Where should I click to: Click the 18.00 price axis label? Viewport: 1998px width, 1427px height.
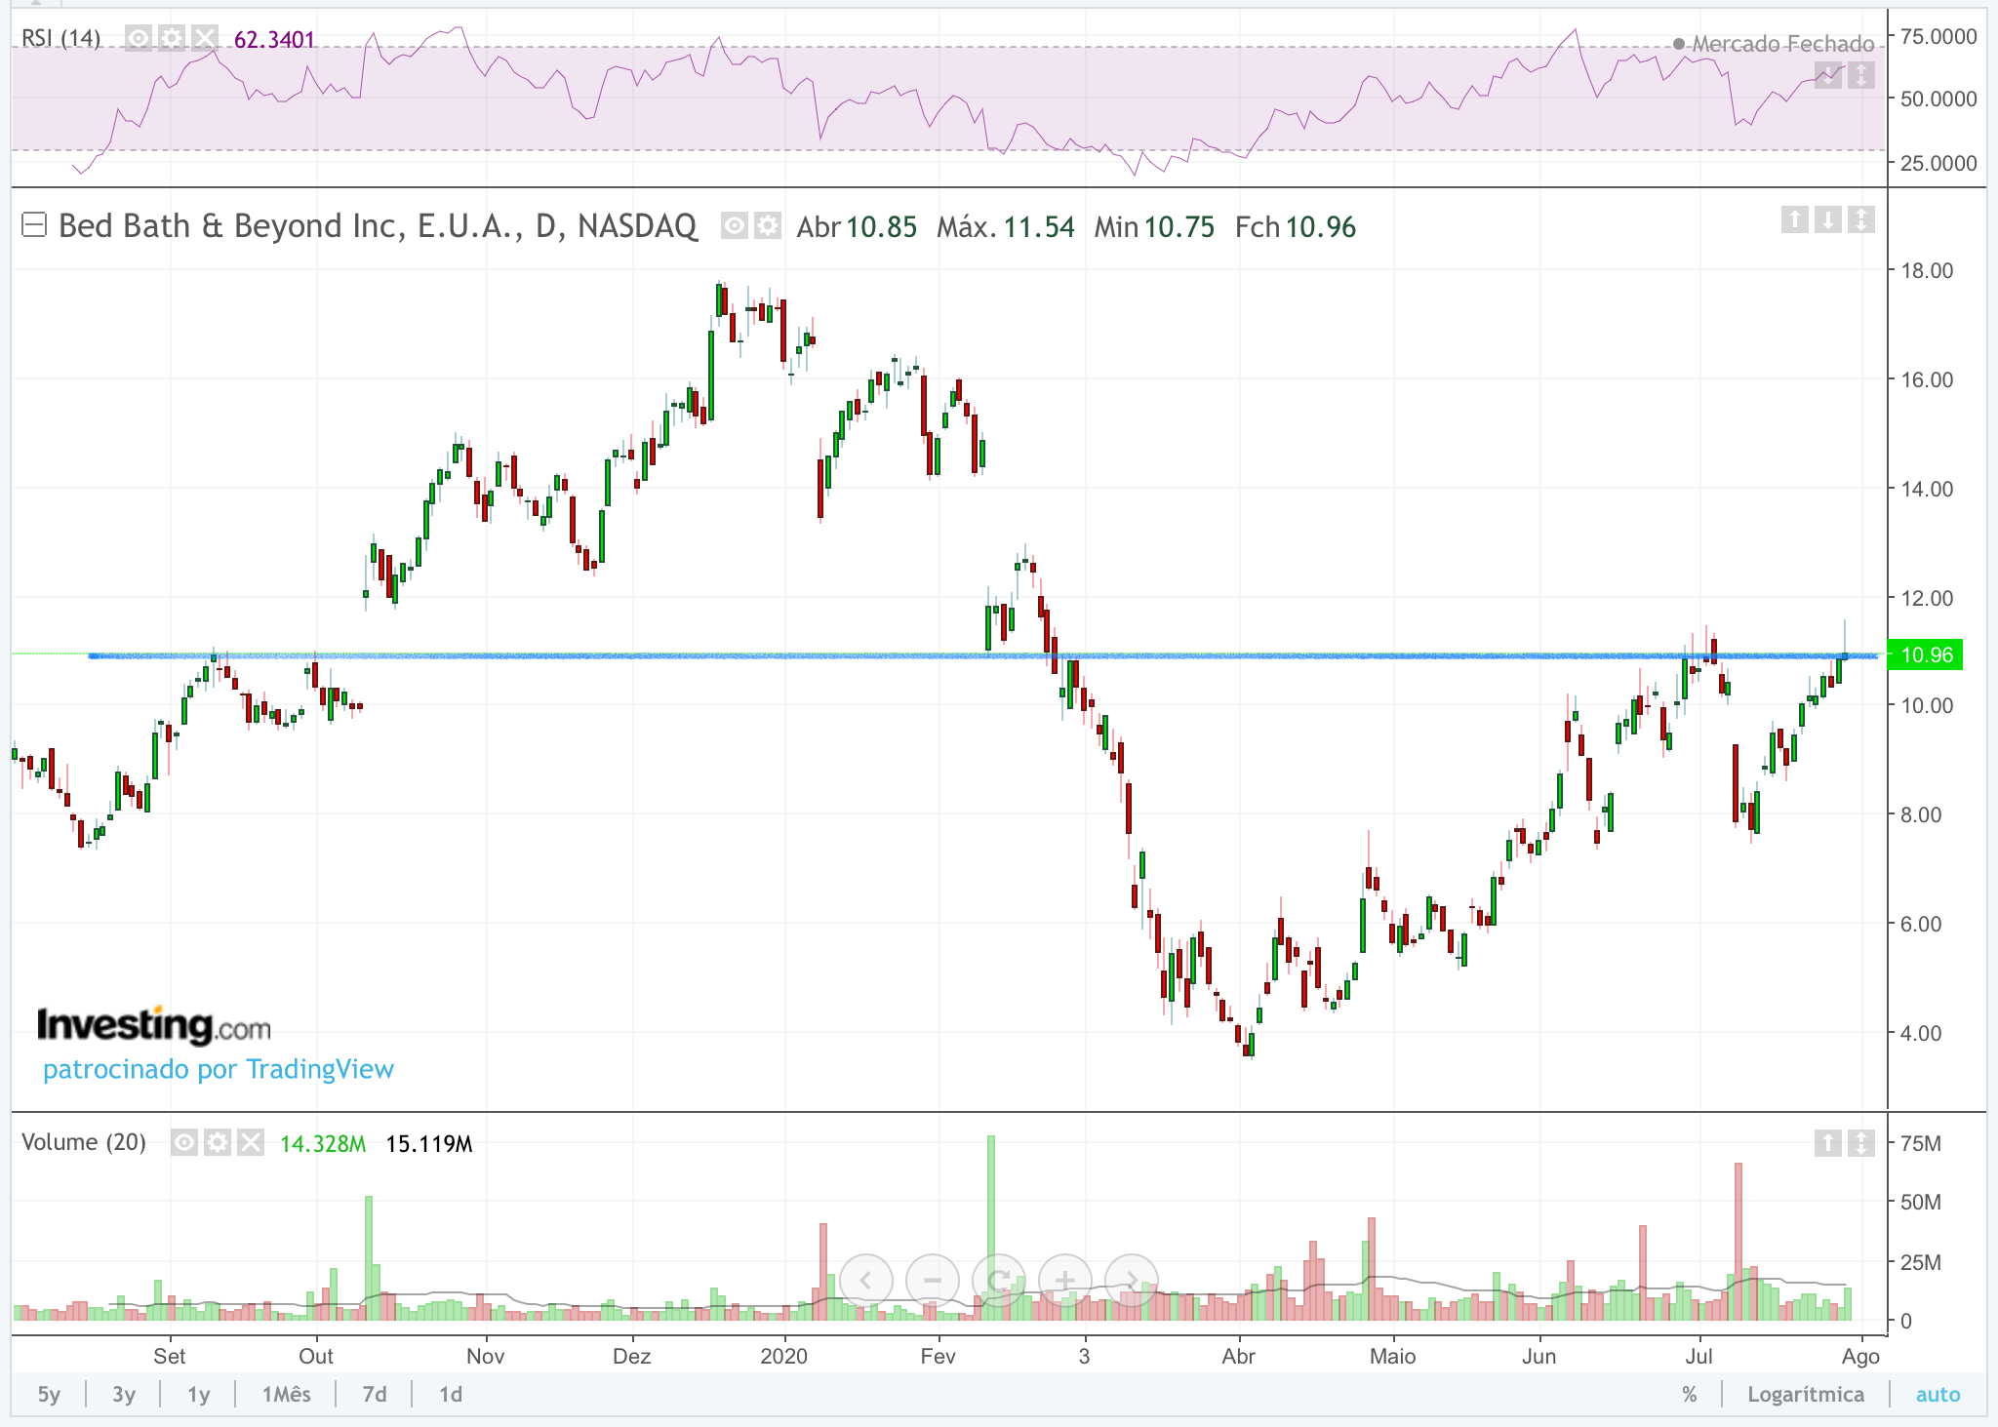[x=1927, y=270]
